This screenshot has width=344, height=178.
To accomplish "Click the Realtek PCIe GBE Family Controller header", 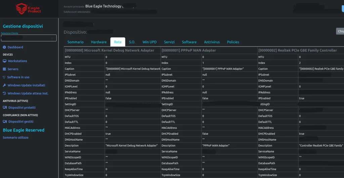I will coord(298,50).
